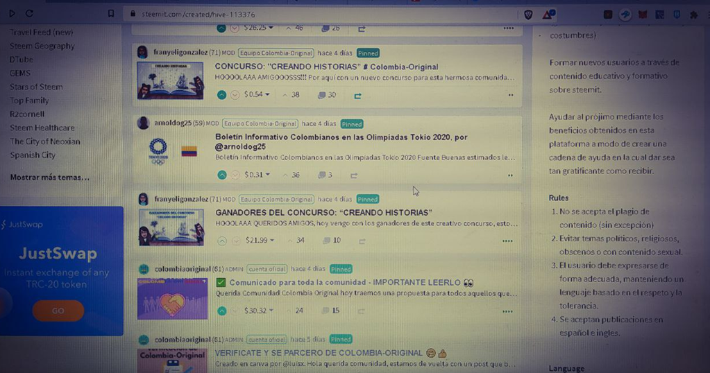Open the 10 comments on GANADORES post
The height and width of the screenshot is (373, 710).
332,241
